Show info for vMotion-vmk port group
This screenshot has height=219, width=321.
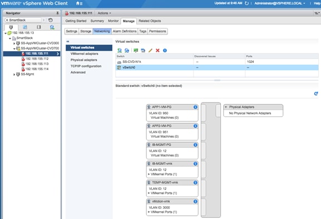(x=195, y=201)
